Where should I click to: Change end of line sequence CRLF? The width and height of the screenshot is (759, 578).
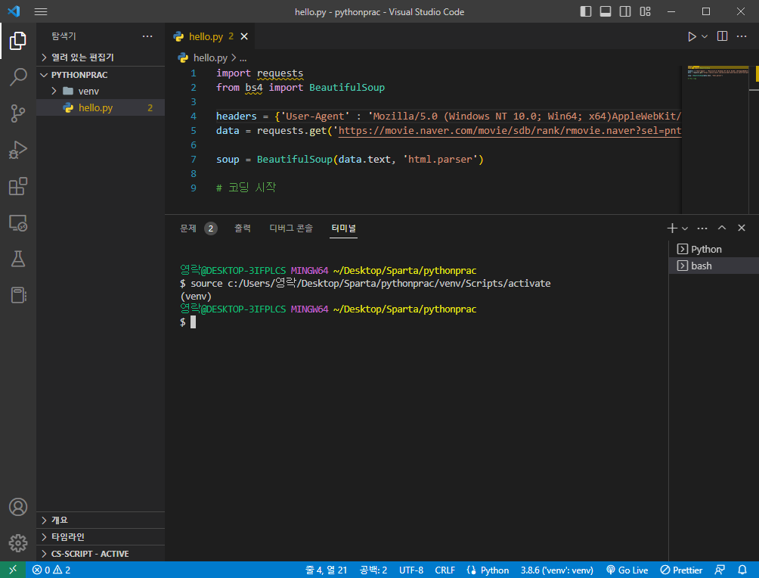445,570
